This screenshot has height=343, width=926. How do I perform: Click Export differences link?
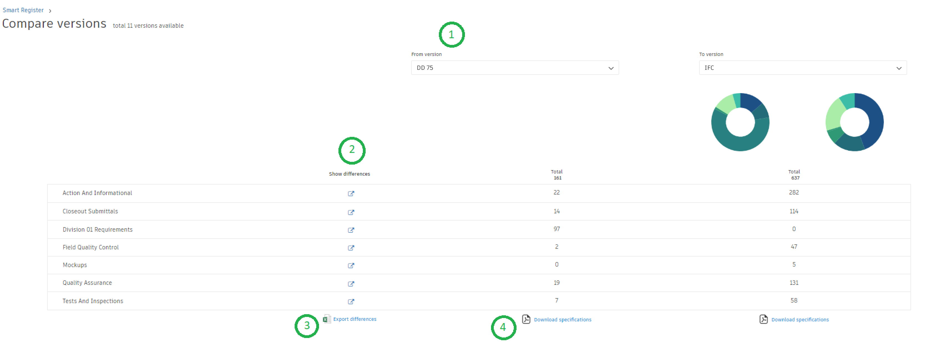point(355,319)
